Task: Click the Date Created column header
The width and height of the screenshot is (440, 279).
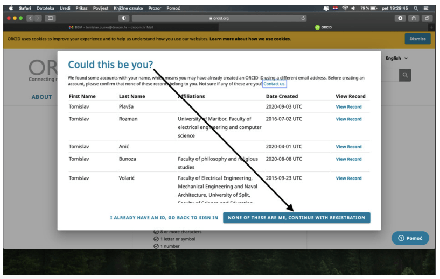Action: click(x=282, y=96)
